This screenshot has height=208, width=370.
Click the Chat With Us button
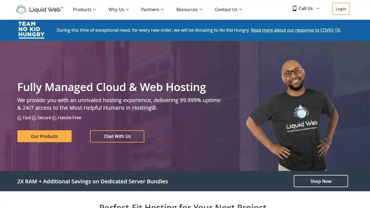point(117,136)
